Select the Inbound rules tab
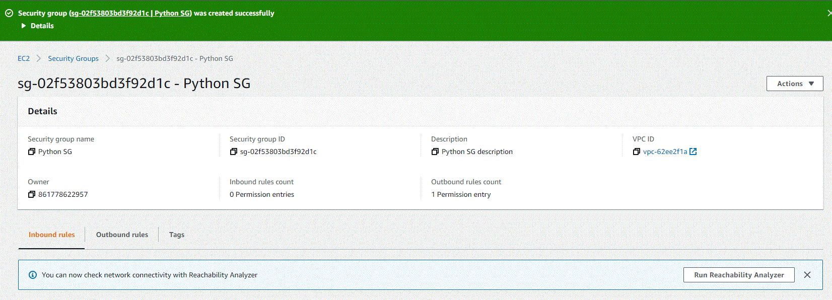832x300 pixels. (x=51, y=235)
